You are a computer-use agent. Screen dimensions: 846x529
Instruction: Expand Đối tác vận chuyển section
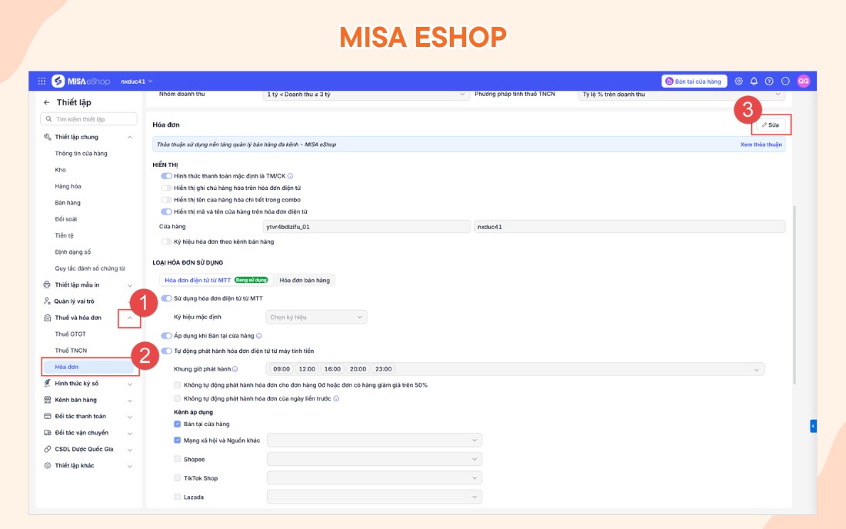pos(130,433)
